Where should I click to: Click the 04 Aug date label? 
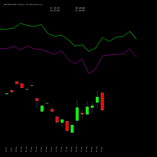click(21, 149)
